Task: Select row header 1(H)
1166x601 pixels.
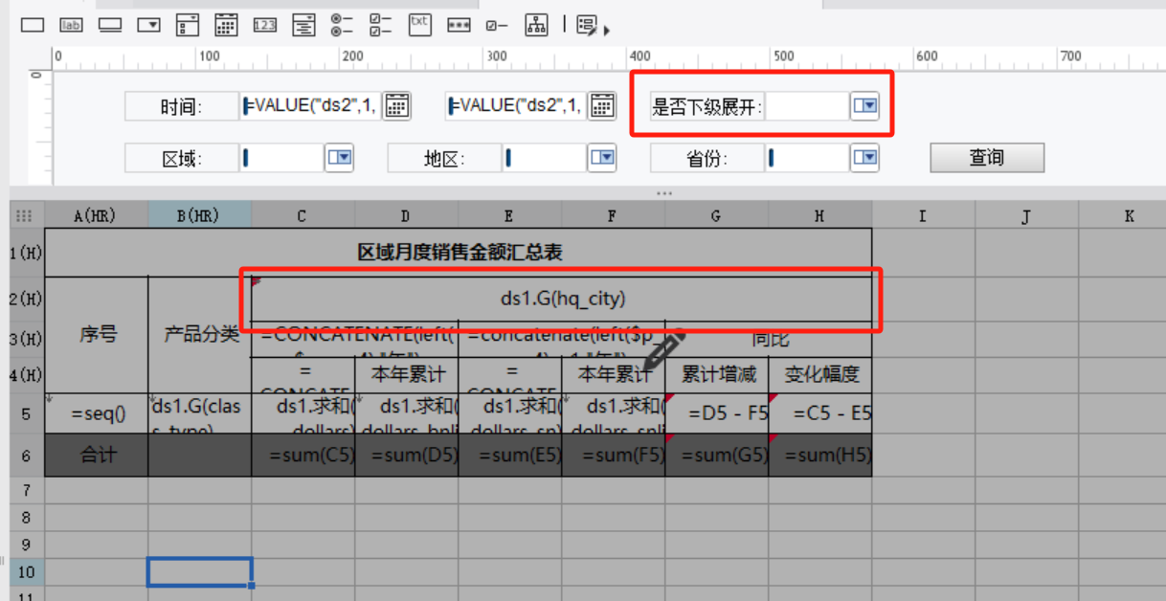Action: pos(27,253)
